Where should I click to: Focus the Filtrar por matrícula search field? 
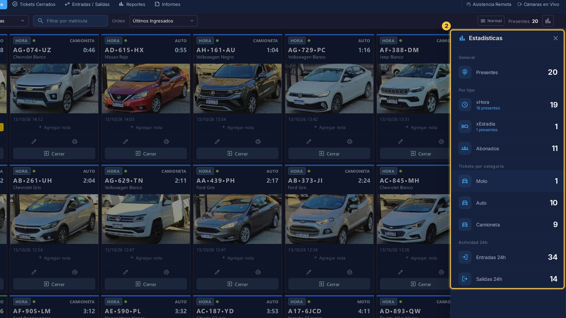[x=71, y=21]
